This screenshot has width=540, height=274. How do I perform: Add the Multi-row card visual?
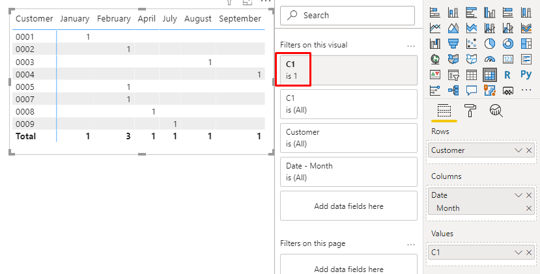526,59
